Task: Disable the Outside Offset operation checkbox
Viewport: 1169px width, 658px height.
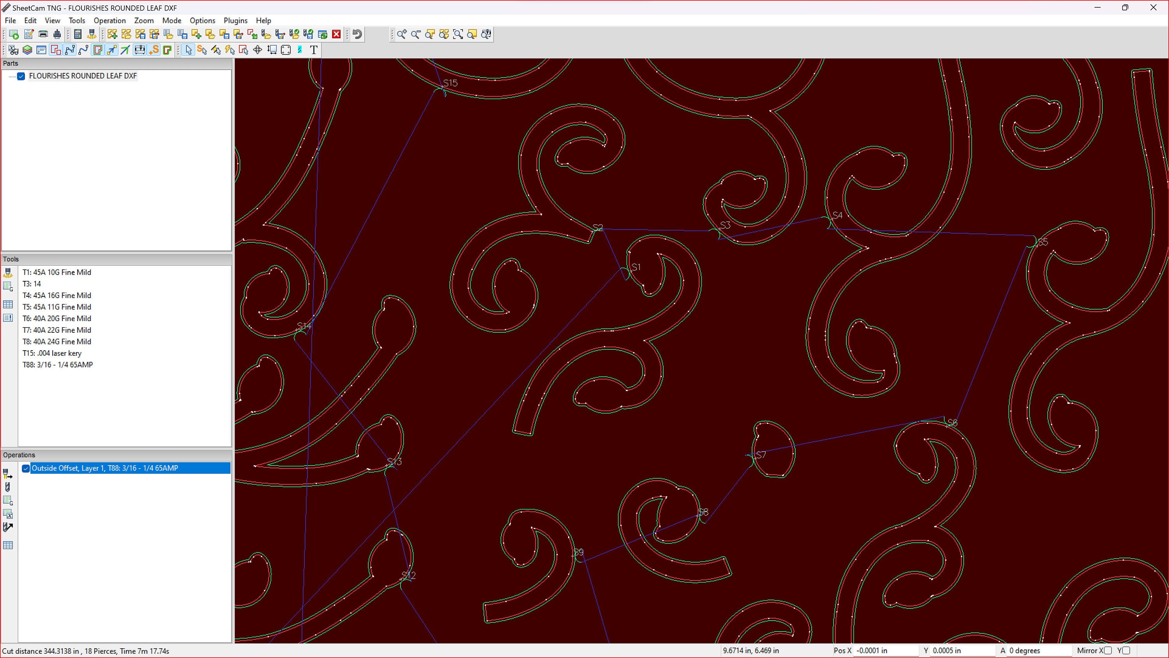Action: [26, 468]
